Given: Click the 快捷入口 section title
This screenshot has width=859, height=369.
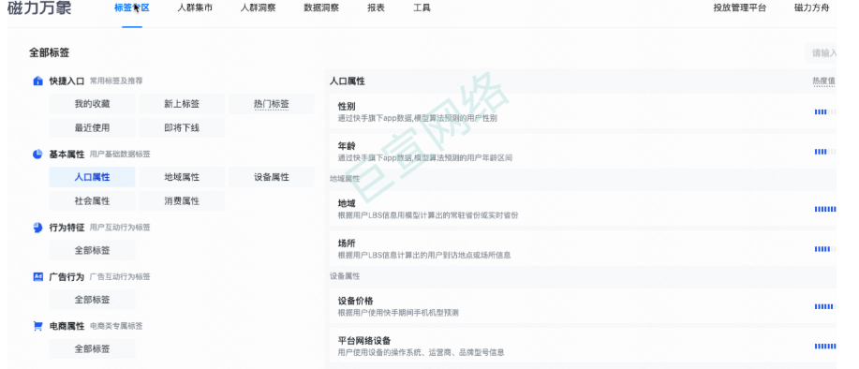Looking at the screenshot, I should (x=67, y=81).
